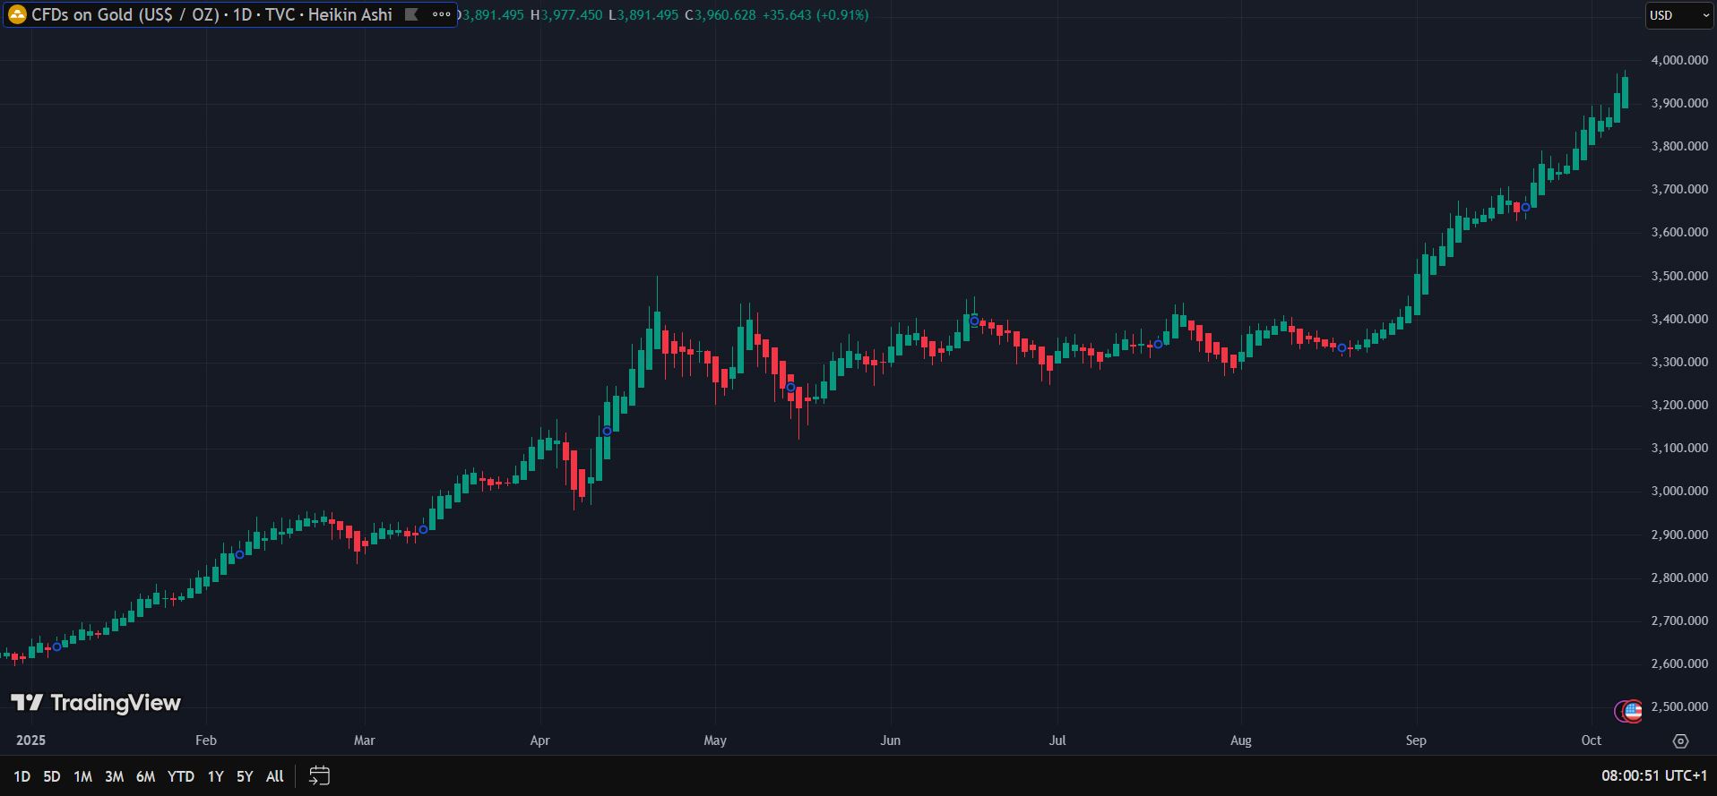Click the May time axis label
This screenshot has width=1717, height=796.
click(715, 740)
